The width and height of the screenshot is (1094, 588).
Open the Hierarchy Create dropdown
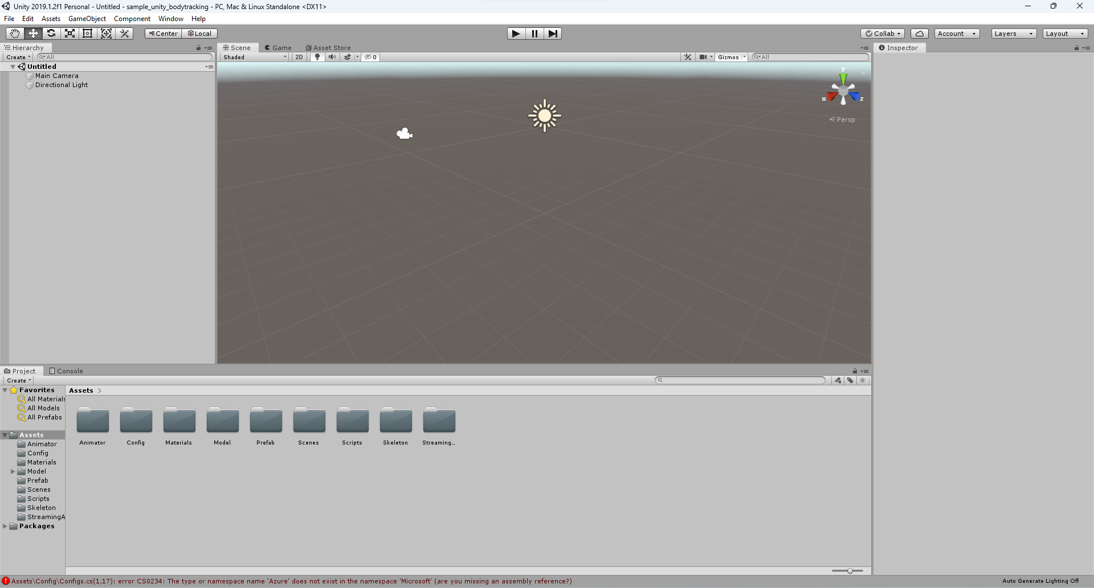click(x=18, y=57)
